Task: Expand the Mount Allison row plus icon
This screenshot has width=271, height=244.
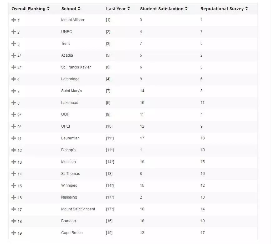Action: click(13, 20)
